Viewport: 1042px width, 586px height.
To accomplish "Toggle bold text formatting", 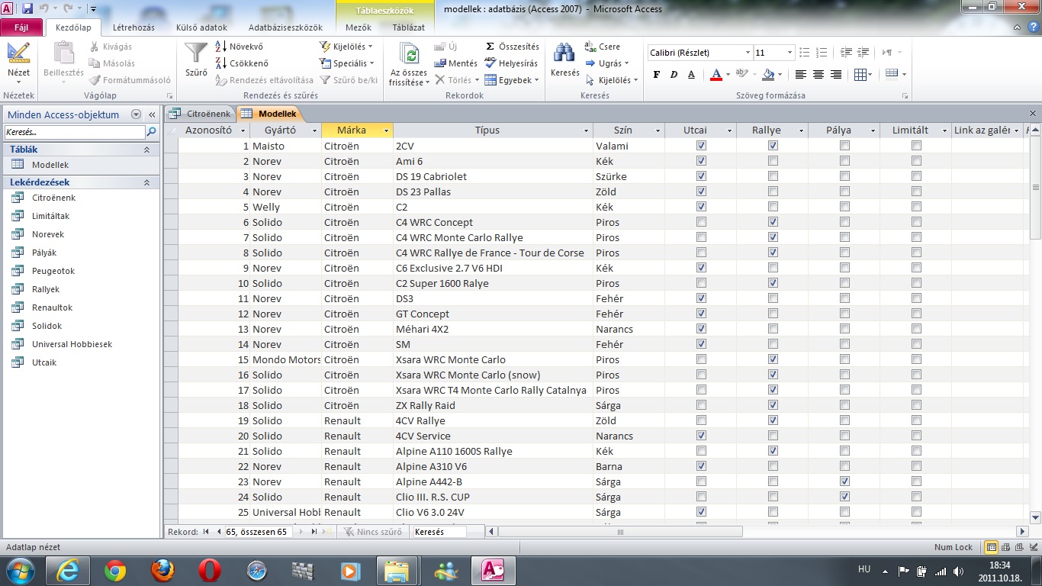I will [x=657, y=75].
